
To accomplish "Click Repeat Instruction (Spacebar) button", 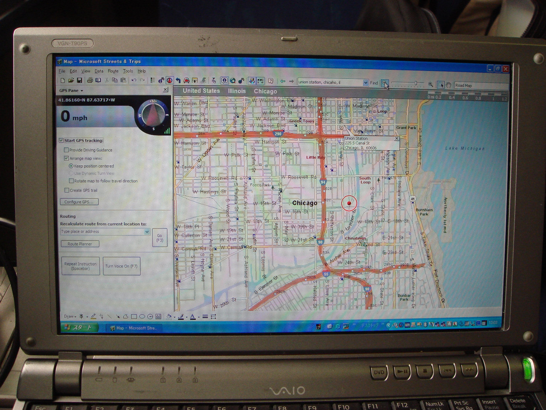I will coord(81,266).
